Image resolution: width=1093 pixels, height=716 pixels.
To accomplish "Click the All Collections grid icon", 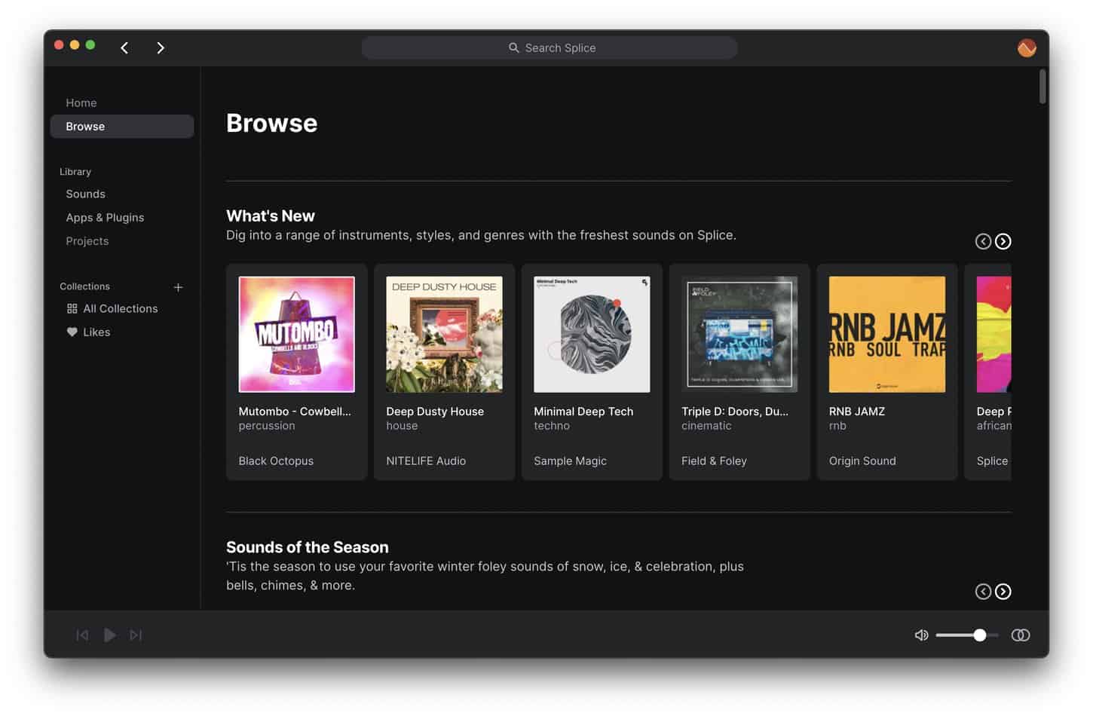I will pos(72,308).
